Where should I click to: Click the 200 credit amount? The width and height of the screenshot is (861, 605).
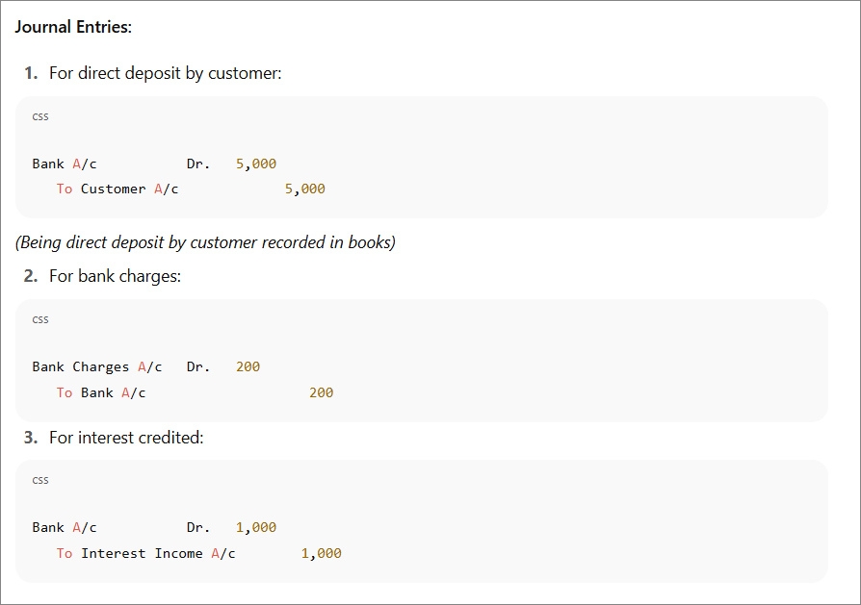click(322, 392)
